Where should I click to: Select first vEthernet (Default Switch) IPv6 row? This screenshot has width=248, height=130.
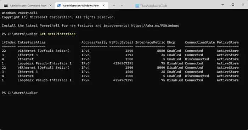120,51
